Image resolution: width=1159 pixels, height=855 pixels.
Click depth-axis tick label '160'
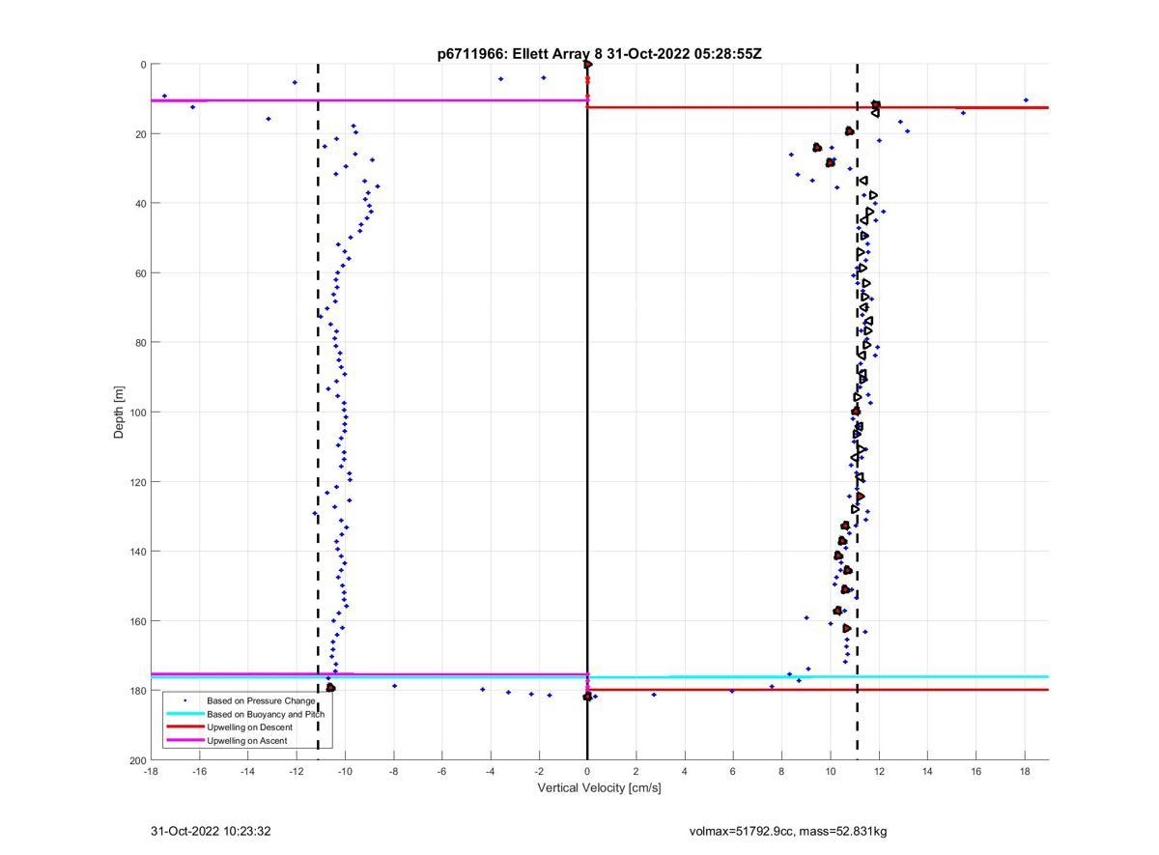point(137,621)
